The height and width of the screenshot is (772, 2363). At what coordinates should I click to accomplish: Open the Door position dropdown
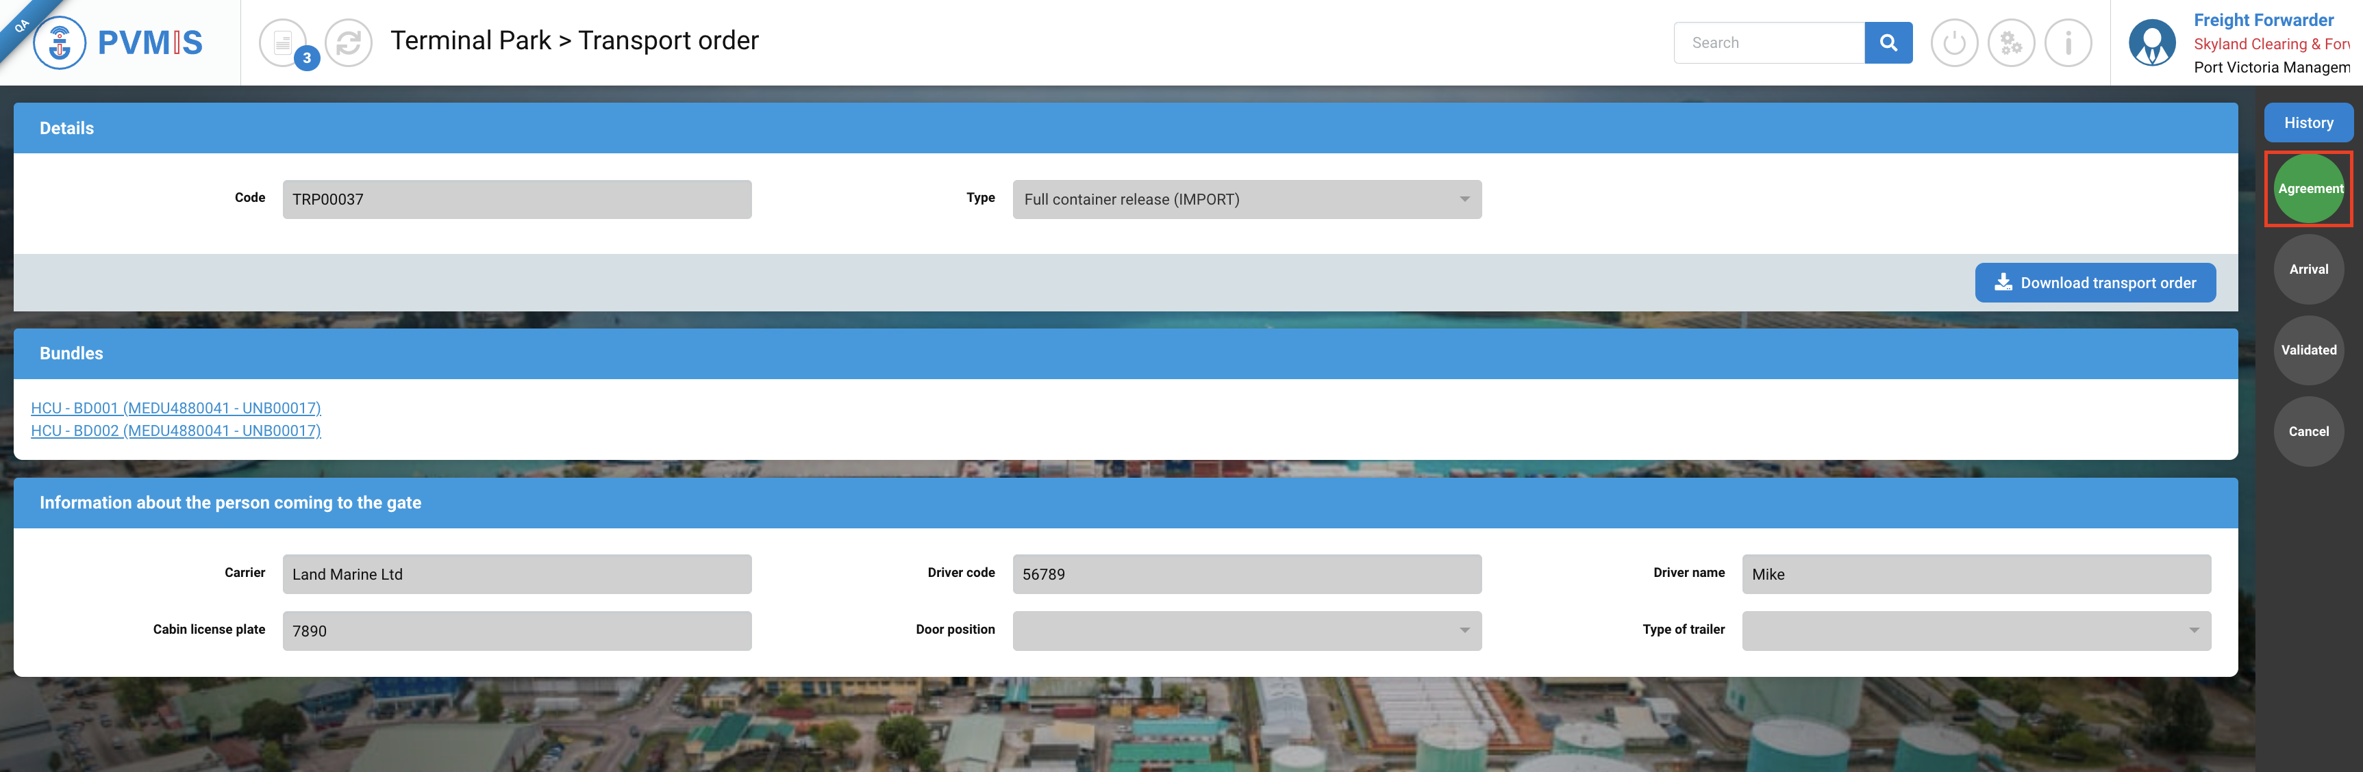pyautogui.click(x=1247, y=630)
